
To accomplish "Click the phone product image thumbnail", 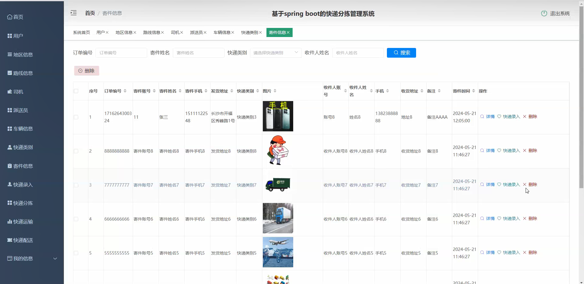I will (x=278, y=116).
